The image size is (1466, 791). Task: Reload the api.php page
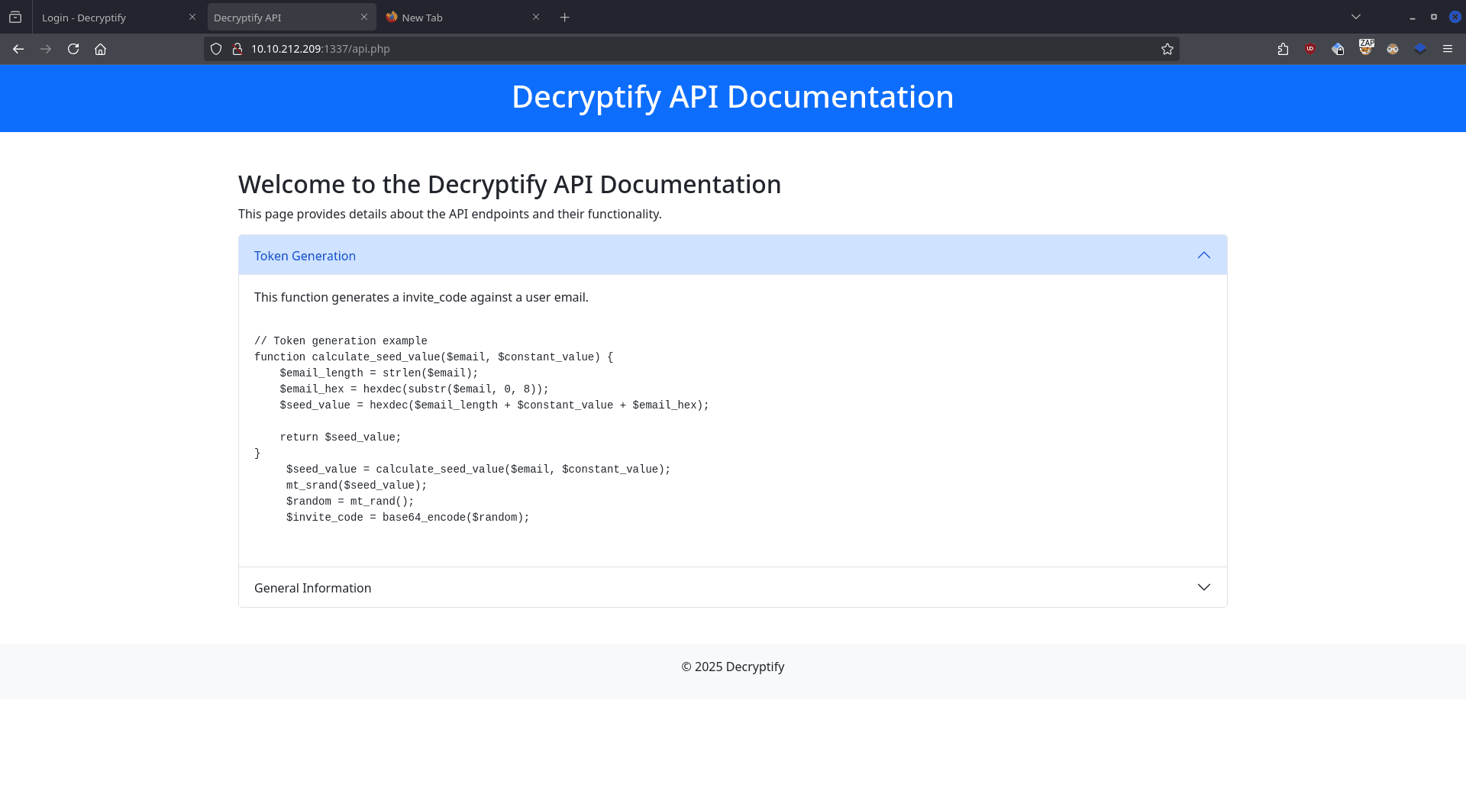coord(73,49)
